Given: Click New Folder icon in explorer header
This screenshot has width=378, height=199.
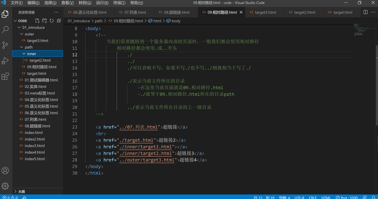Looking at the screenshot, I should [x=45, y=21].
